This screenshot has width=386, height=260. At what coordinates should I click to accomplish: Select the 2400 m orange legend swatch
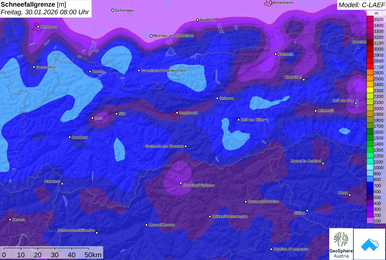(370, 84)
